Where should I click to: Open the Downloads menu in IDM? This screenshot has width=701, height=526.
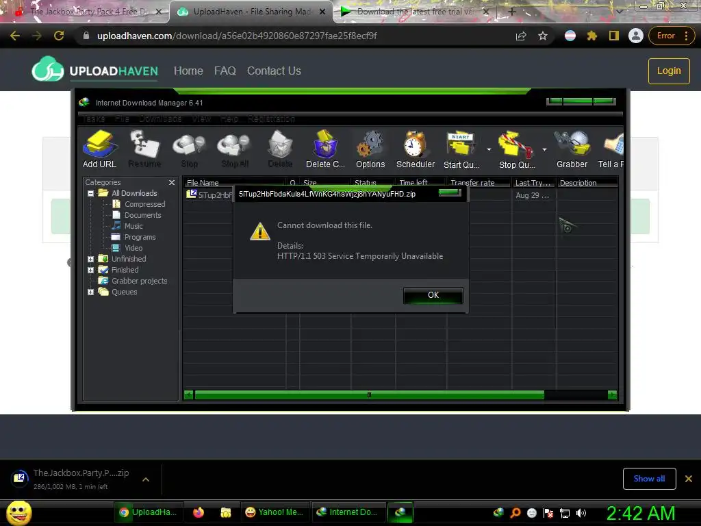click(x=160, y=118)
